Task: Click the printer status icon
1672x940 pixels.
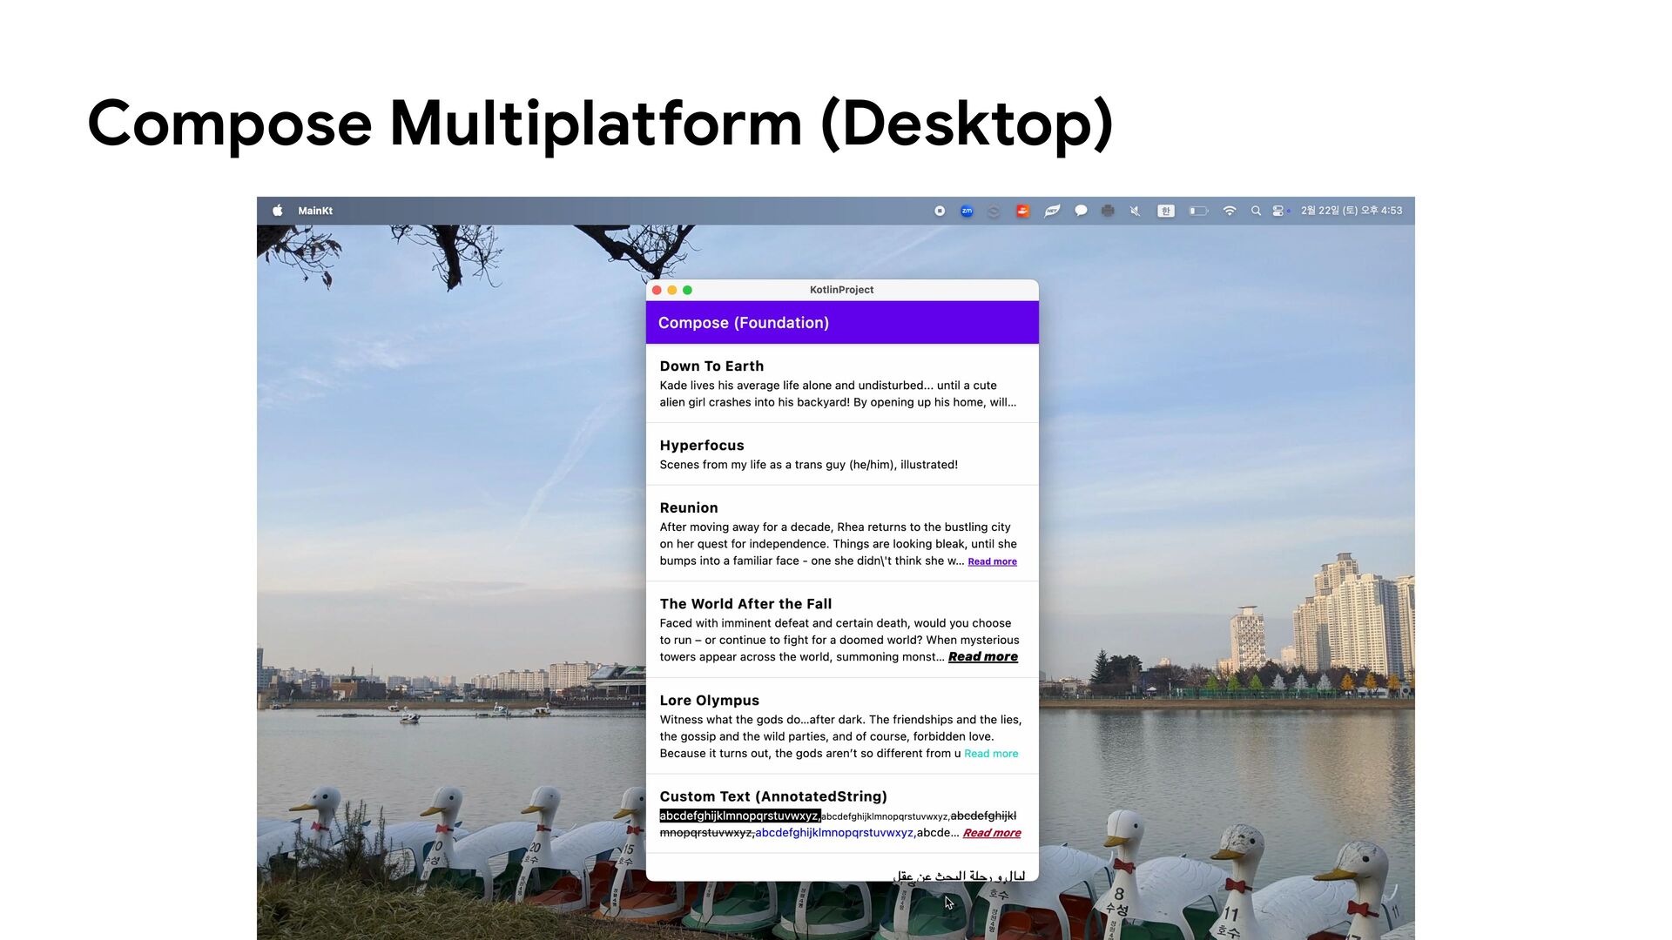Action: point(1108,211)
